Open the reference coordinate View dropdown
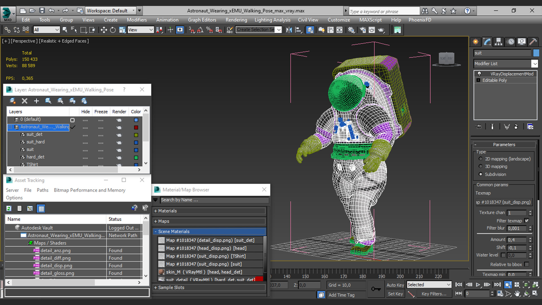The image size is (542, 305). (x=141, y=30)
